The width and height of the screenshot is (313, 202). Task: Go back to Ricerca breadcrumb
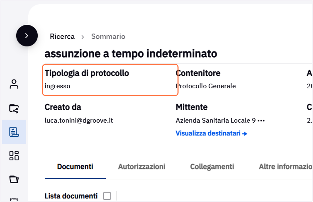click(x=62, y=36)
